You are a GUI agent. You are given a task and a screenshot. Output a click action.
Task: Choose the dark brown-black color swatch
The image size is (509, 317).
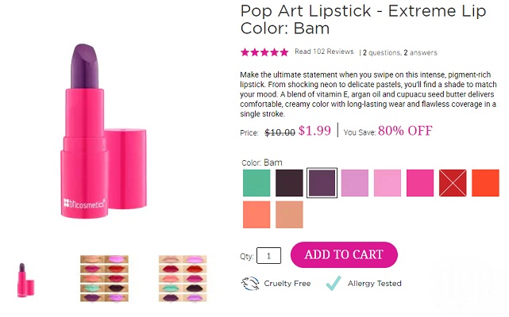point(289,183)
